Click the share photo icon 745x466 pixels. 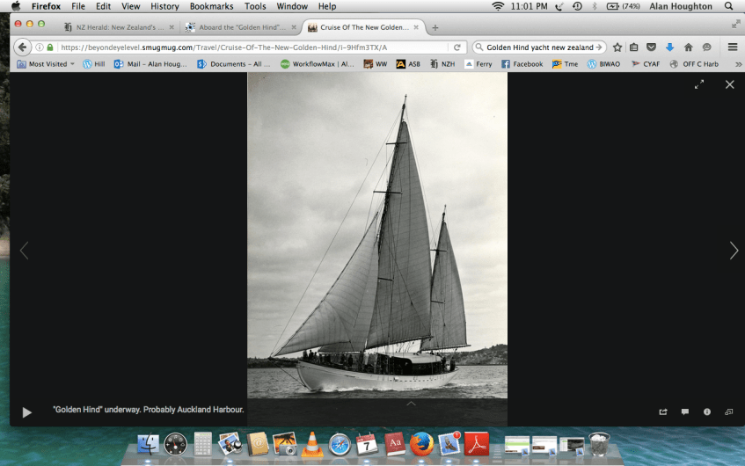click(662, 411)
